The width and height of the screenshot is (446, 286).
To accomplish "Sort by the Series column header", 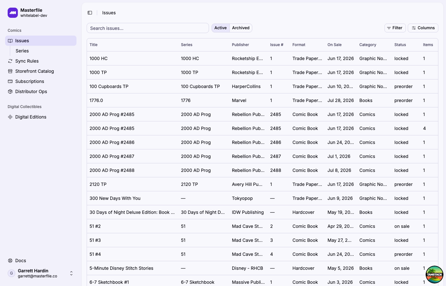I will click(x=187, y=45).
